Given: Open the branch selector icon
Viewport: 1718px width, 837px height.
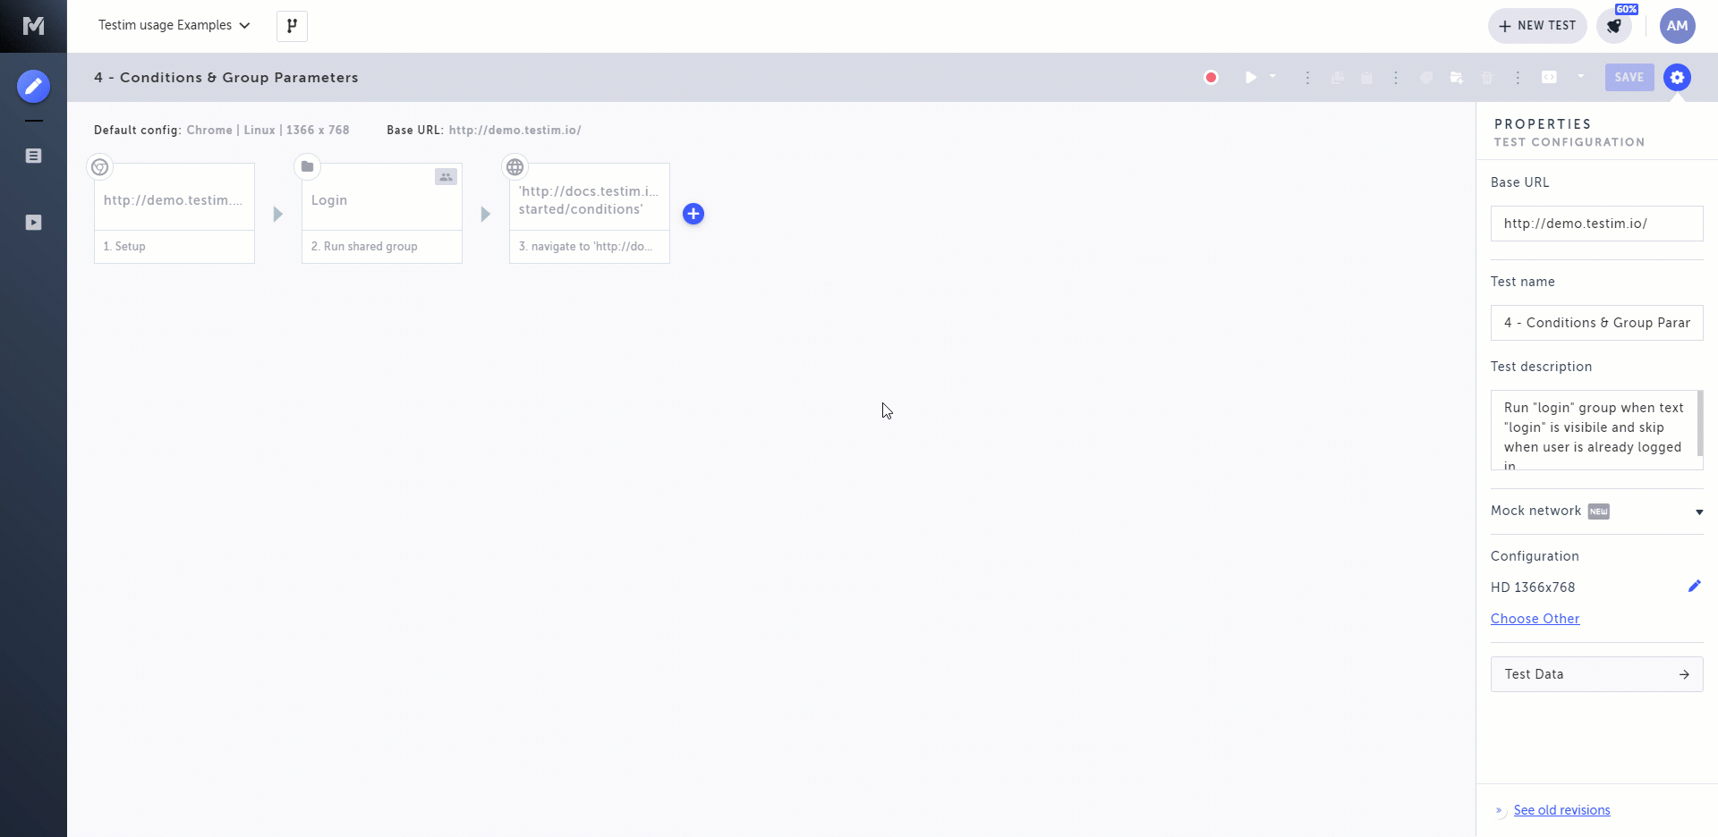Looking at the screenshot, I should 292,26.
